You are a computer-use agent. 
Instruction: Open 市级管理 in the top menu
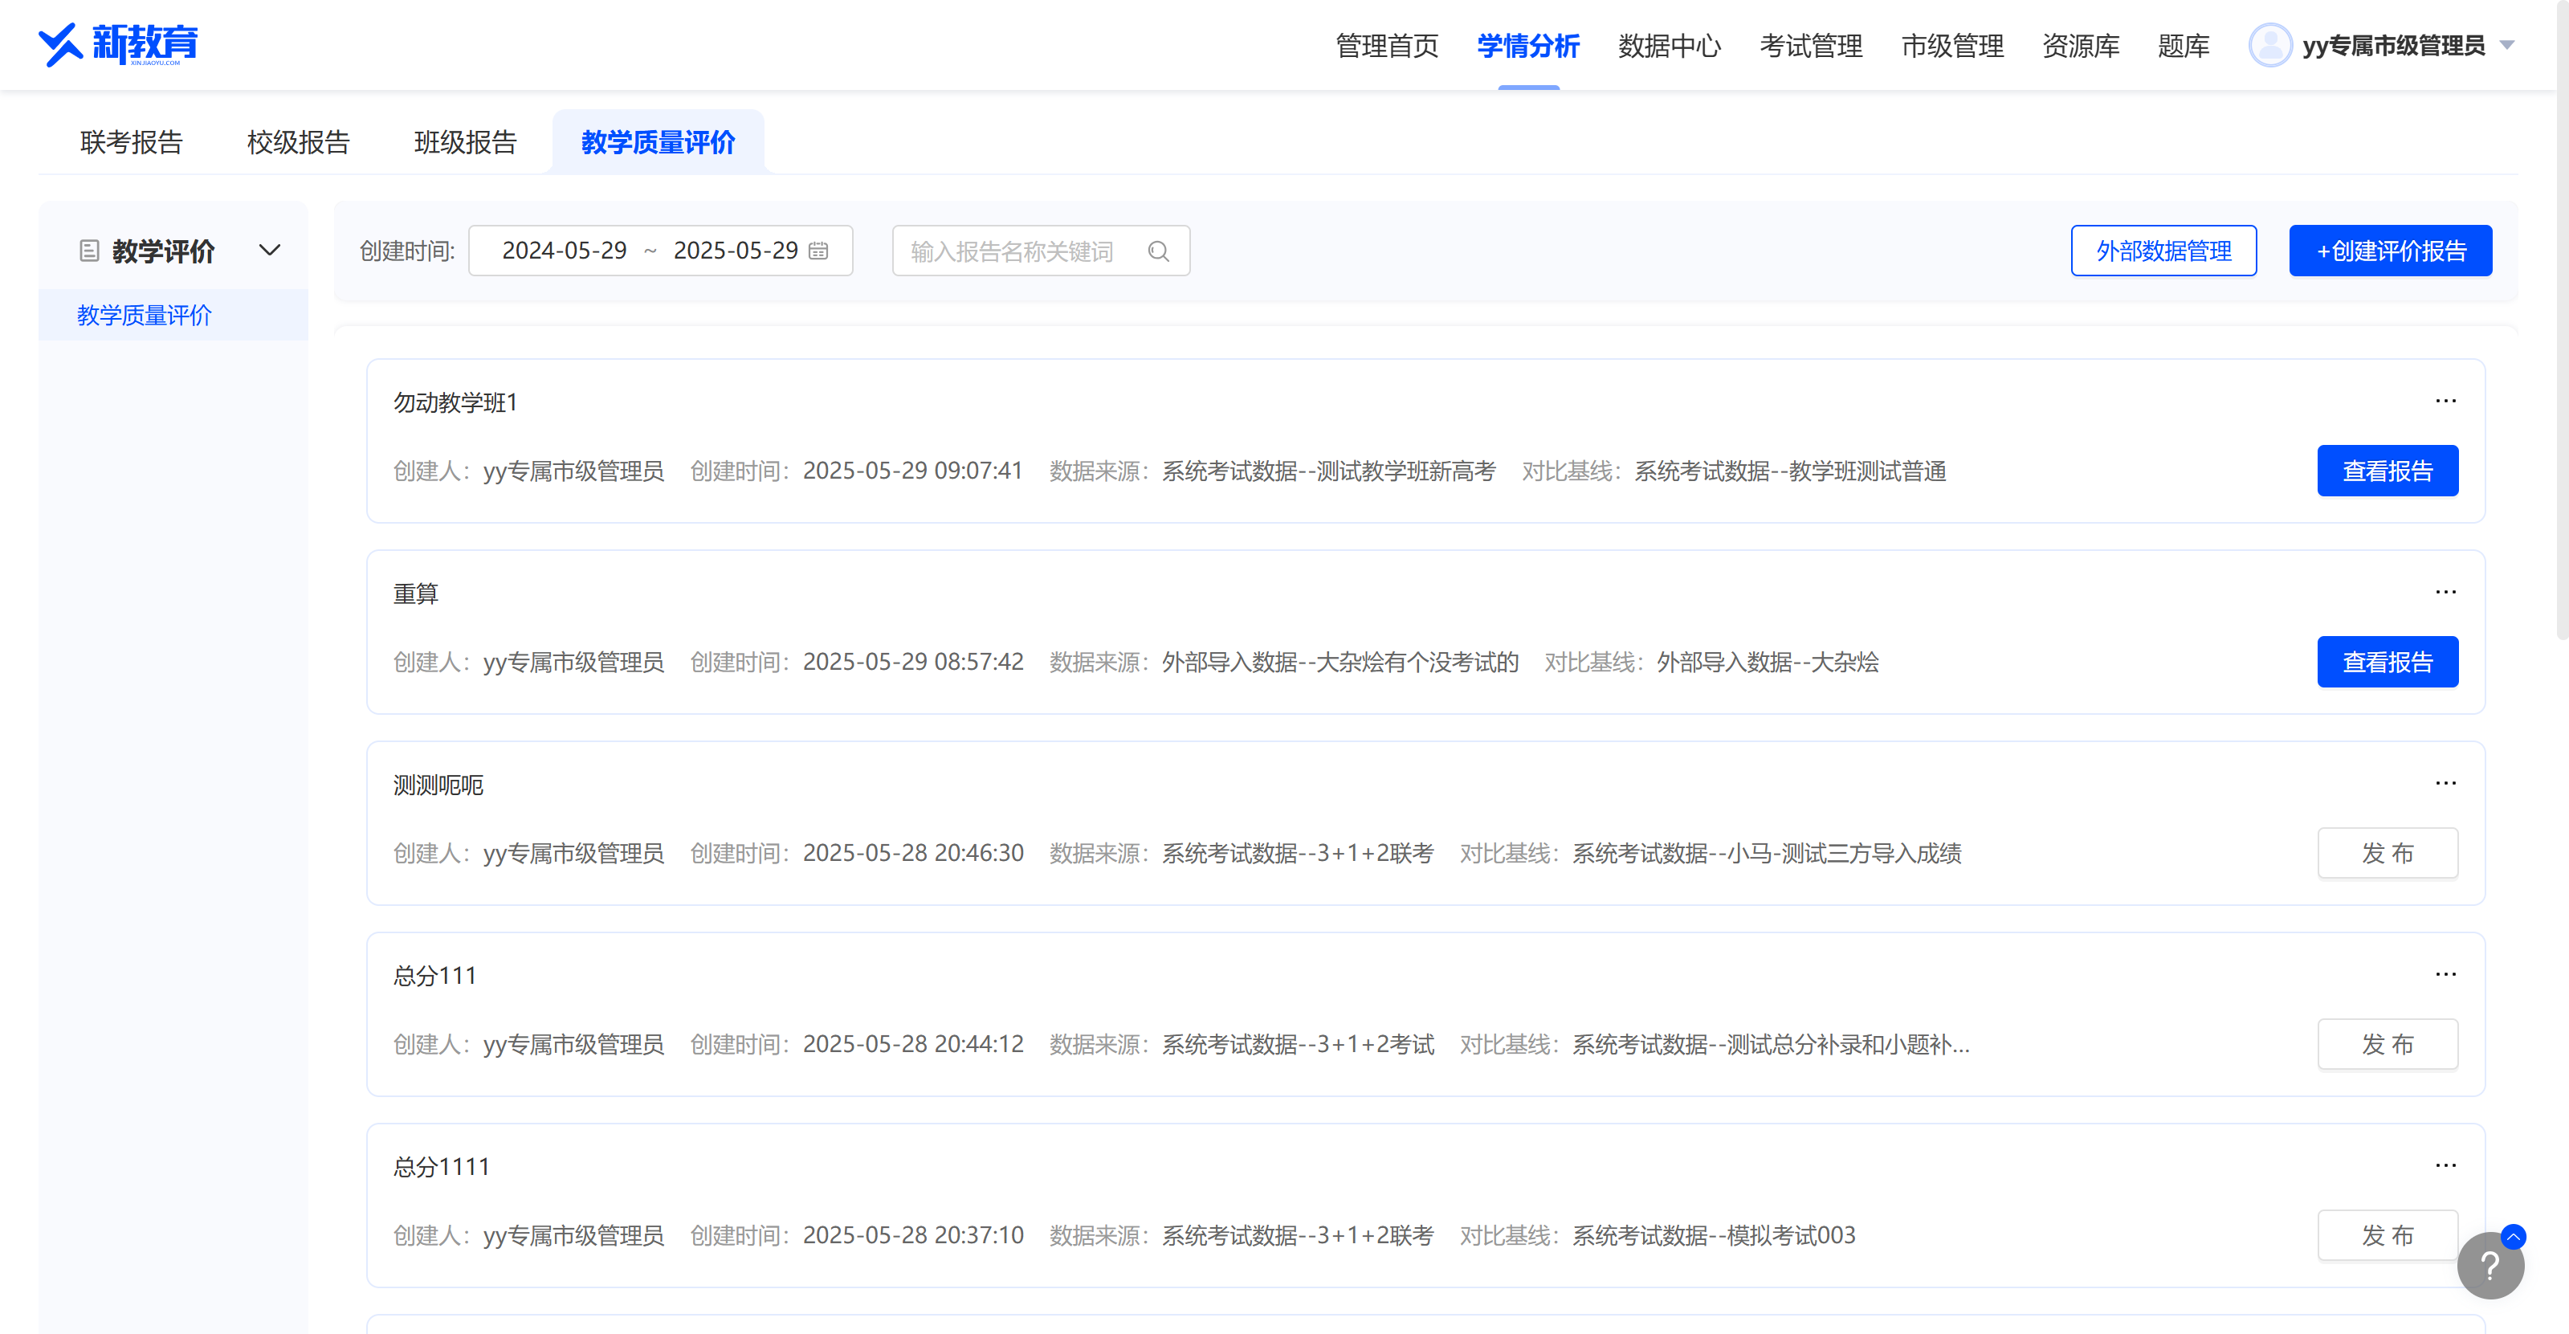[x=1953, y=46]
